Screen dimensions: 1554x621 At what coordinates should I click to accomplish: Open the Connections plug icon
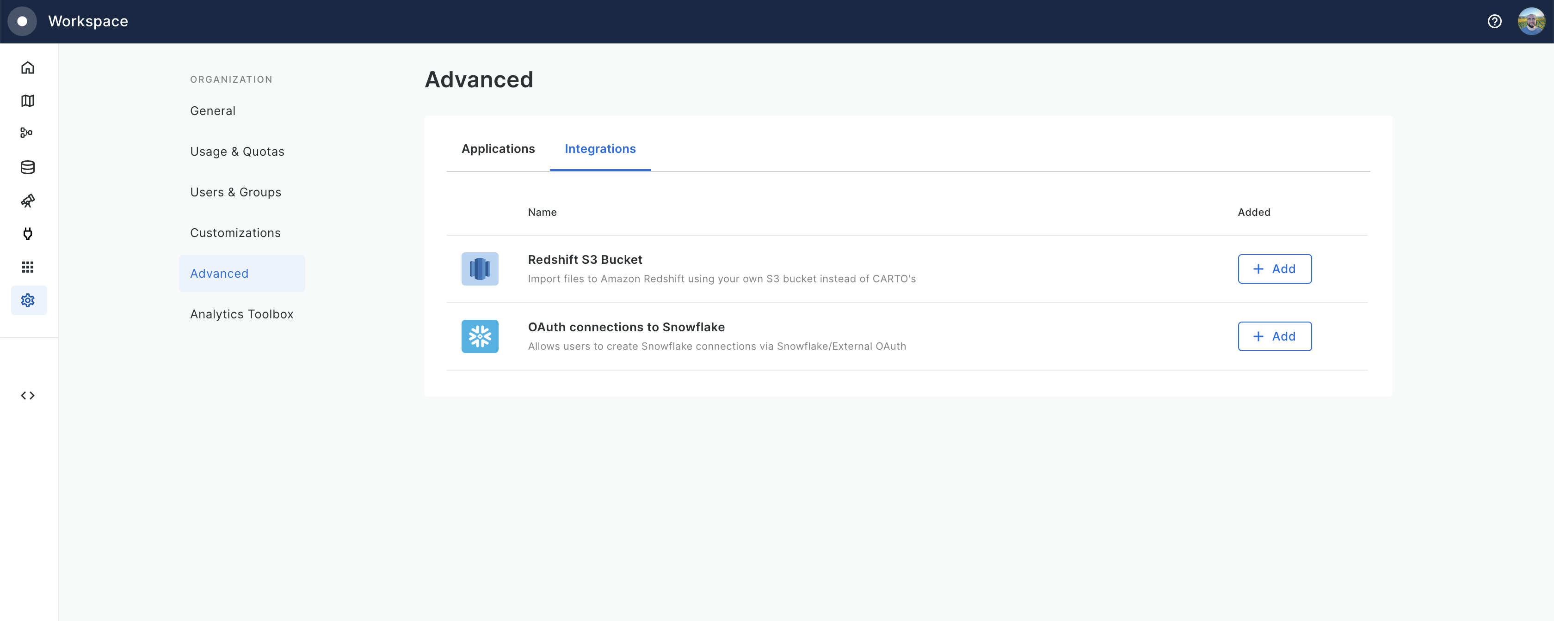click(x=28, y=234)
